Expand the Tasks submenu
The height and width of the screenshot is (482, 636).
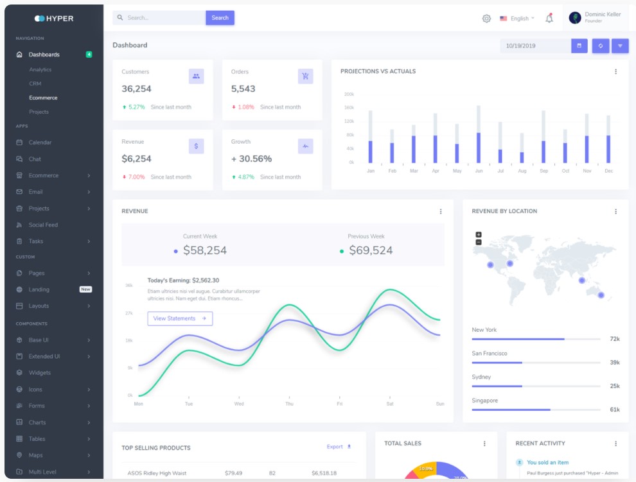click(89, 241)
